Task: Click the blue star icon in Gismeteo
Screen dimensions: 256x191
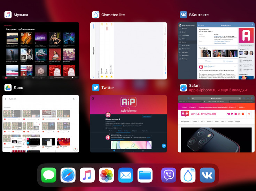Action: point(165,73)
